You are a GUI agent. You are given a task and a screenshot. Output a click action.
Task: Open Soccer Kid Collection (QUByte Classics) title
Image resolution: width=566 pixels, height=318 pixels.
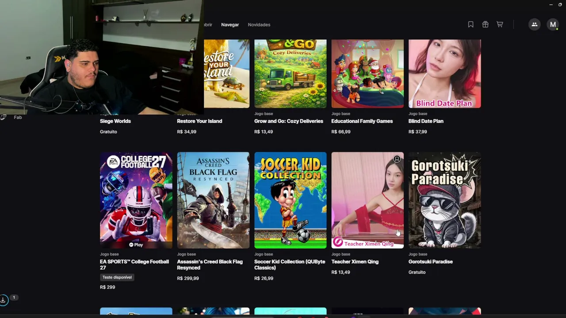(x=290, y=265)
